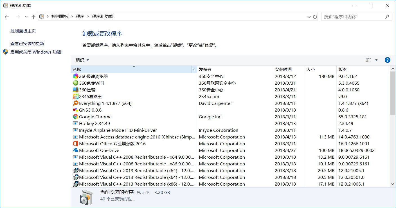
Task: Click the 360互联网安全中心 publisher cell
Action: point(217,83)
